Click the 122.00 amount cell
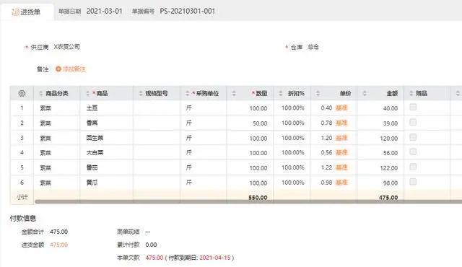This screenshot has height=267, width=462. pyautogui.click(x=380, y=168)
